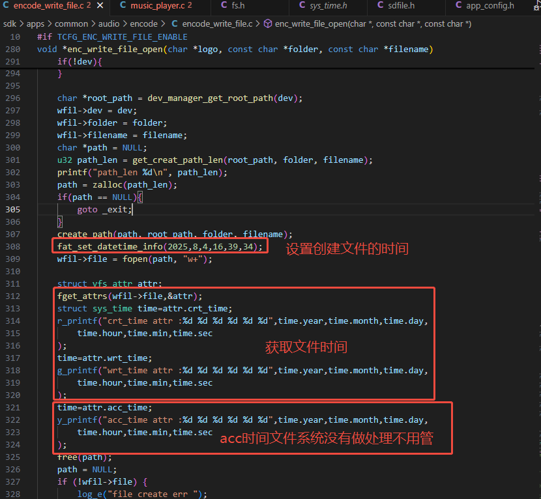This screenshot has height=499, width=541.
Task: Open the fs.h tab
Action: coord(238,5)
